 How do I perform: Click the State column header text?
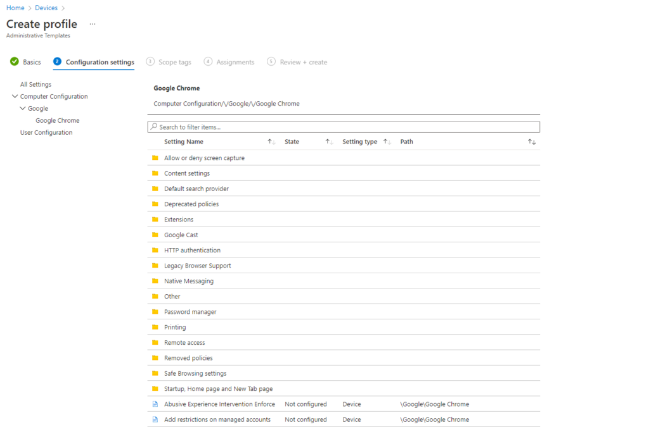(x=292, y=142)
